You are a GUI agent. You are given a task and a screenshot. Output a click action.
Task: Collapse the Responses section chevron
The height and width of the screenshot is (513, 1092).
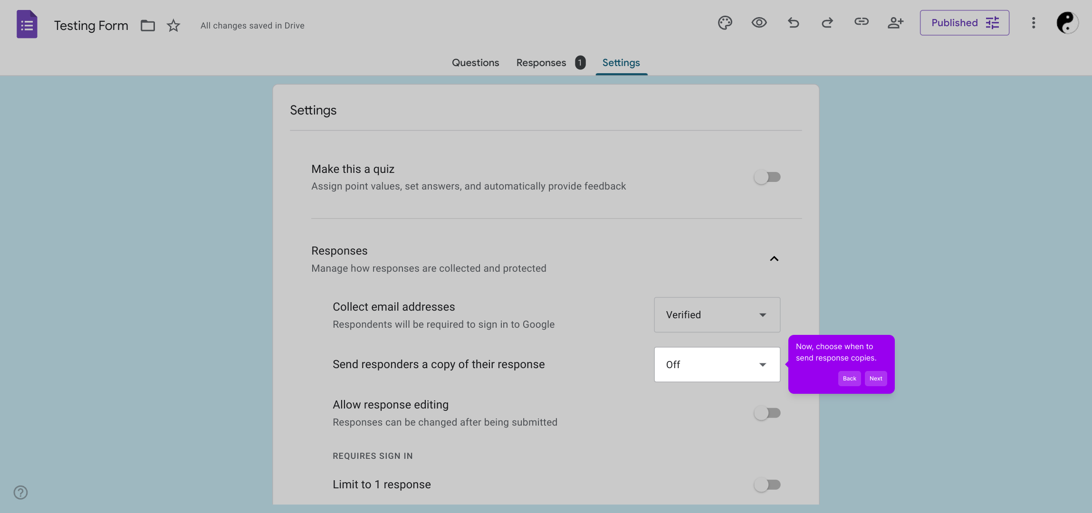point(774,259)
